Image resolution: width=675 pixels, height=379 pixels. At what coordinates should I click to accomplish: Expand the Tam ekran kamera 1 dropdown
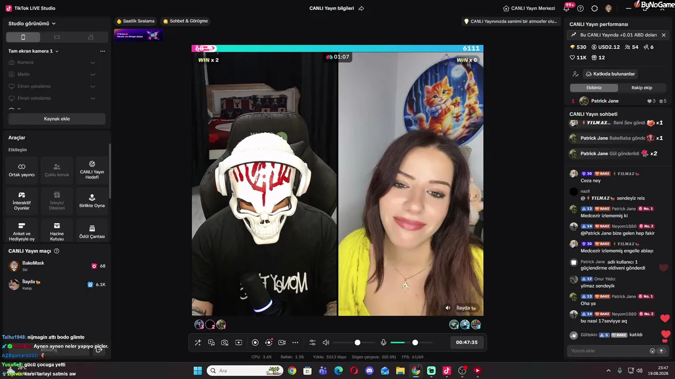(33, 51)
